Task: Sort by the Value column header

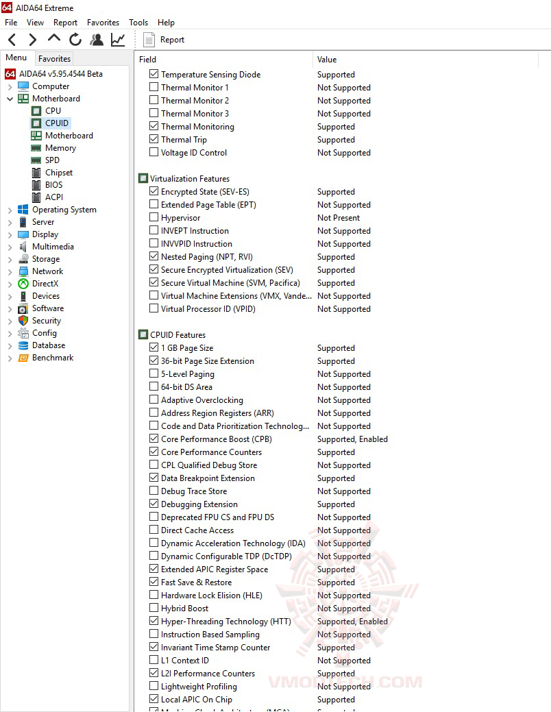Action: pyautogui.click(x=425, y=60)
